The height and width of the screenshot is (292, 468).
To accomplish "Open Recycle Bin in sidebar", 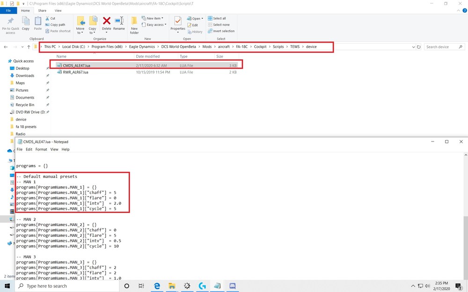I will point(25,105).
